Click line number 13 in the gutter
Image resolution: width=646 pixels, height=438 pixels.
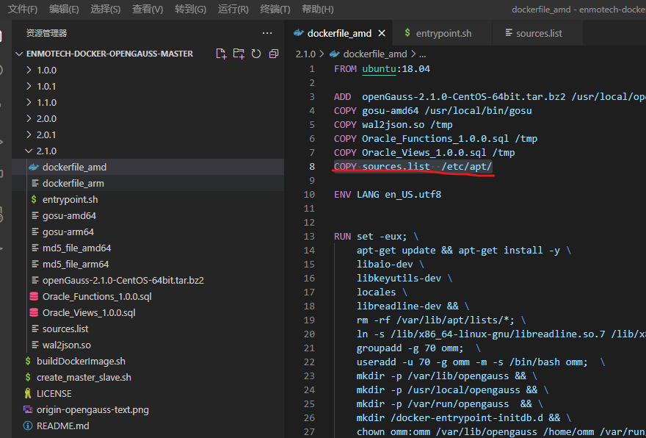(309, 237)
